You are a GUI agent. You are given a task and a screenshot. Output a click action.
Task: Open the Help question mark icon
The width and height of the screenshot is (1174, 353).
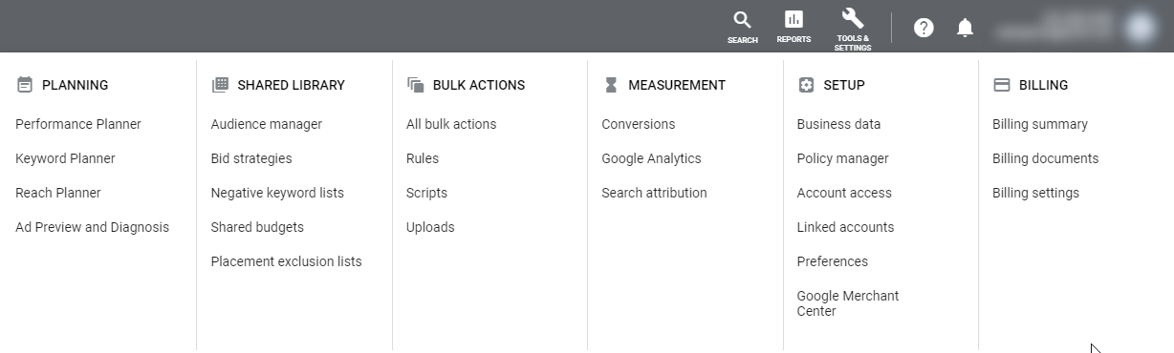(x=924, y=28)
